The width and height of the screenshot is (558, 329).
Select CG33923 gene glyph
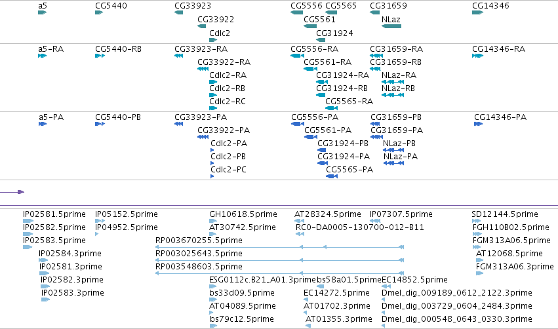tap(178, 12)
